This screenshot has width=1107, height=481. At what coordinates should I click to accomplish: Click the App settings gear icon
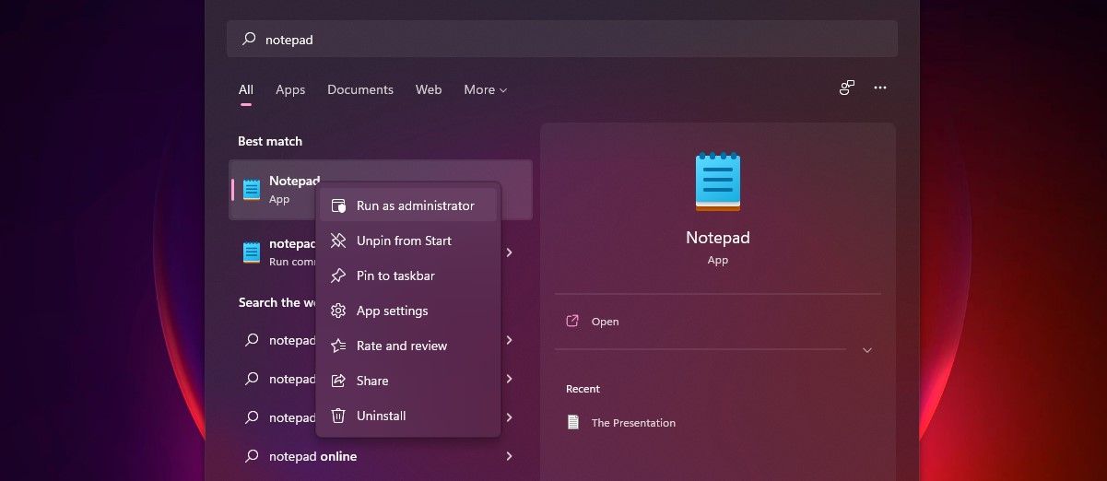pos(338,311)
